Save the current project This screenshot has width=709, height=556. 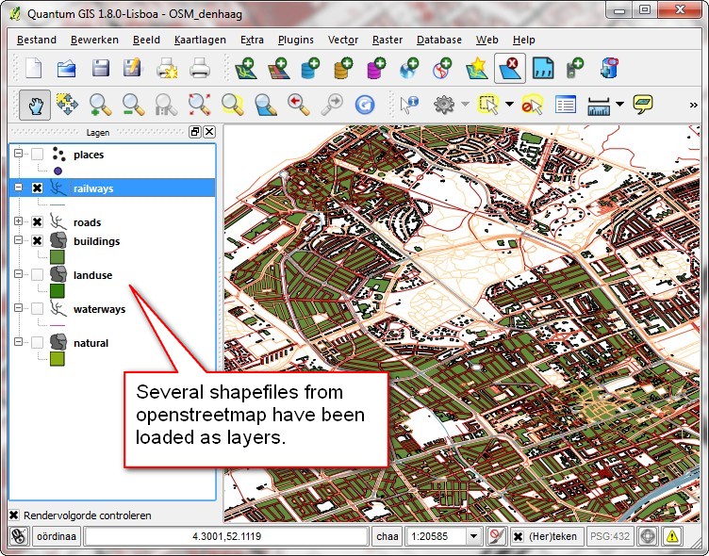(100, 69)
